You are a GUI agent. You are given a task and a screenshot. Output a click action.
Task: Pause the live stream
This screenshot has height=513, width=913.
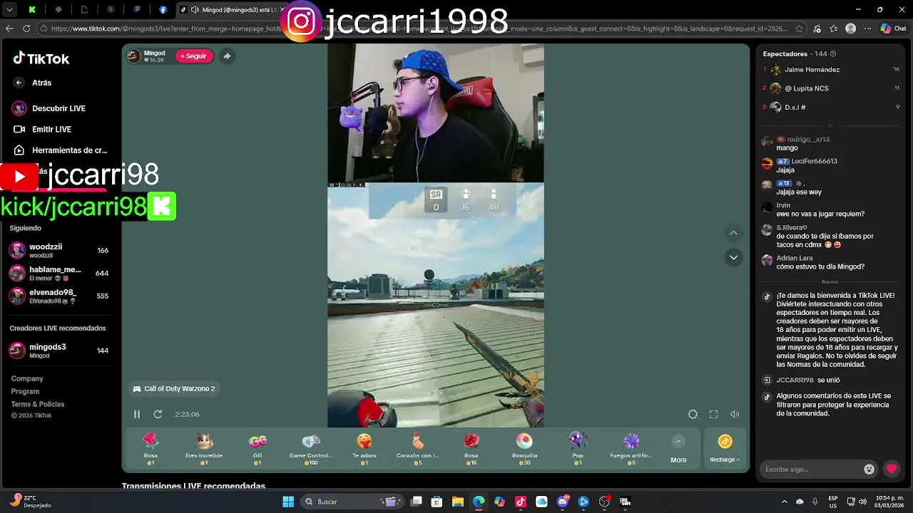[137, 414]
